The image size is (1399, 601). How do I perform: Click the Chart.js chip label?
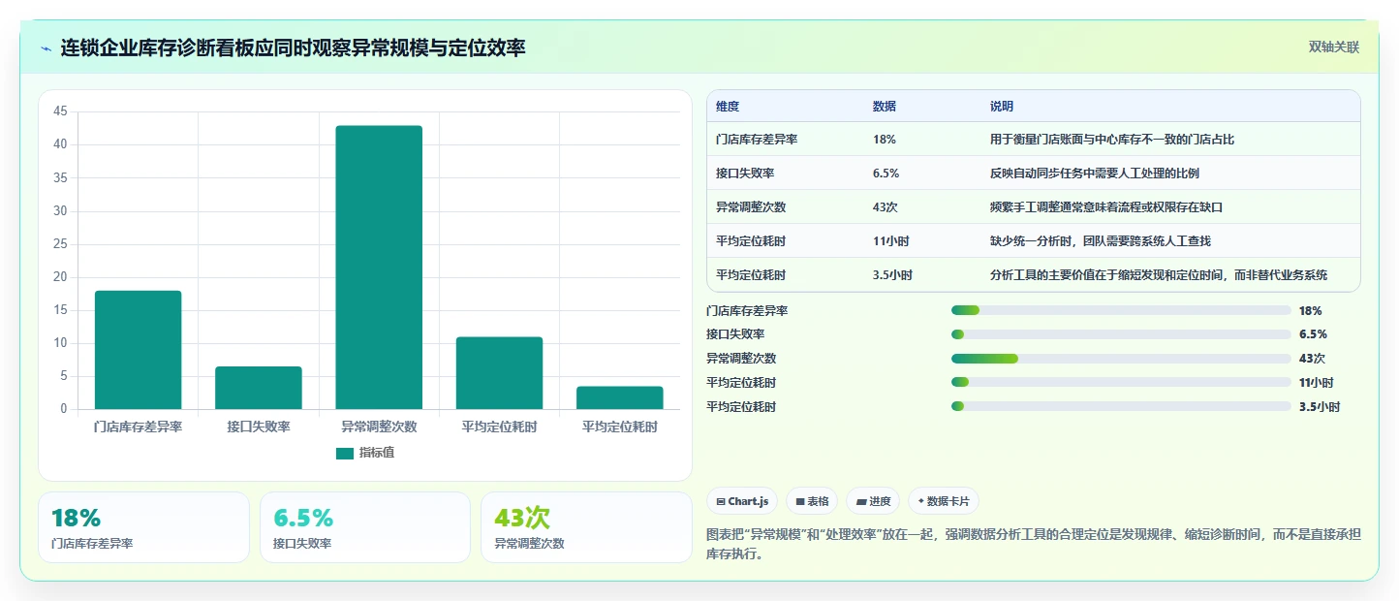(748, 501)
